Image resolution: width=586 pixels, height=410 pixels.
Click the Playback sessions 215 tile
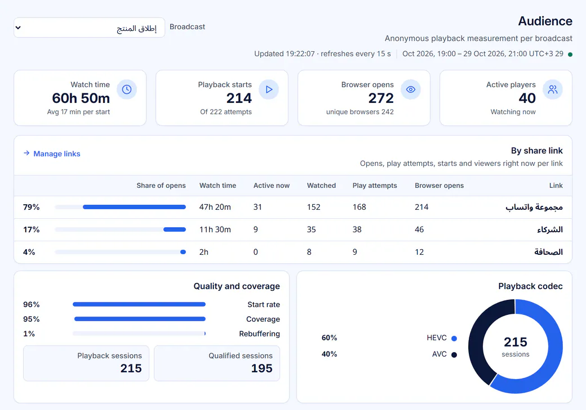(x=86, y=363)
